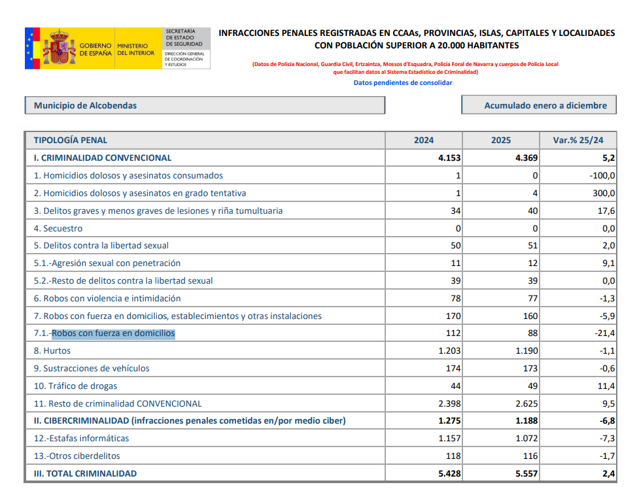Click the Datos pendientes de consolidar note
Image resolution: width=639 pixels, height=489 pixels.
click(x=402, y=83)
